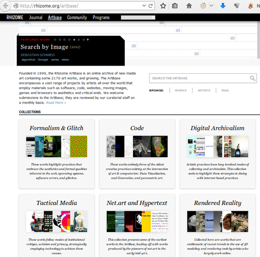Open the Programs menu item
Image resolution: width=260 pixels, height=257 pixels.
pos(101,17)
